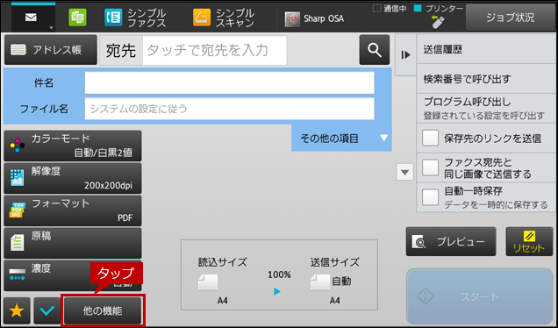
Task: Tap the スタート start button
Action: tap(479, 296)
